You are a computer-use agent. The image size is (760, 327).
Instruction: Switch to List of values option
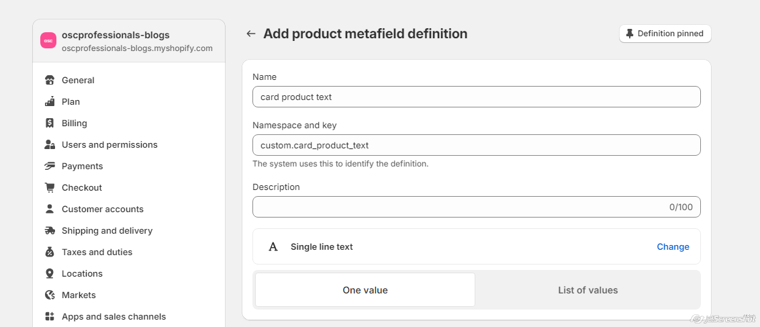click(587, 290)
